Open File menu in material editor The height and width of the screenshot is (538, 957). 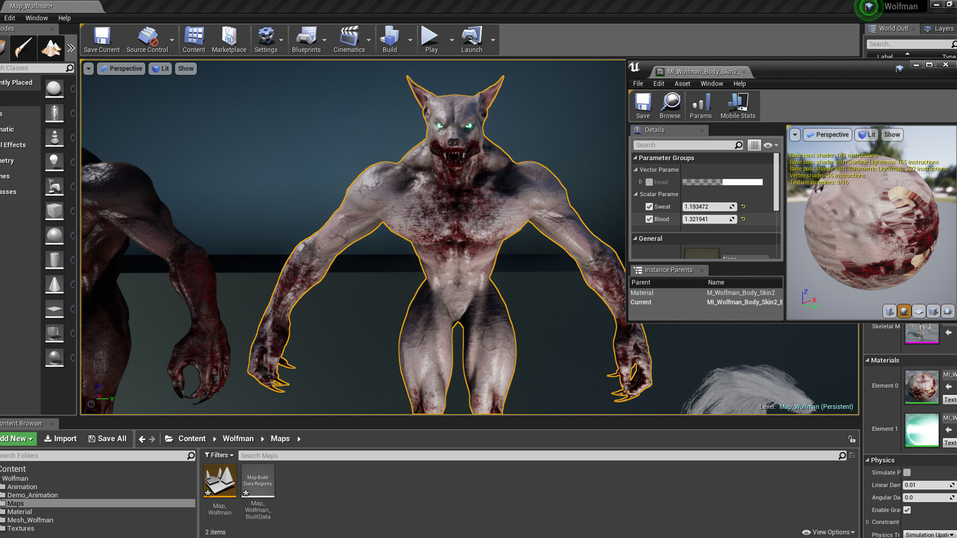[638, 84]
